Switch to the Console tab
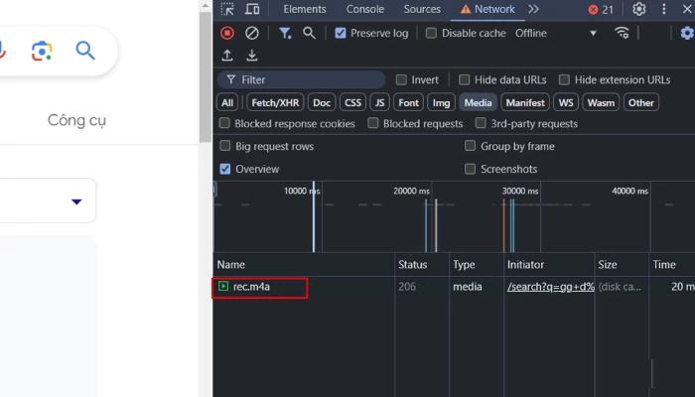Image resolution: width=695 pixels, height=397 pixels. tap(364, 9)
